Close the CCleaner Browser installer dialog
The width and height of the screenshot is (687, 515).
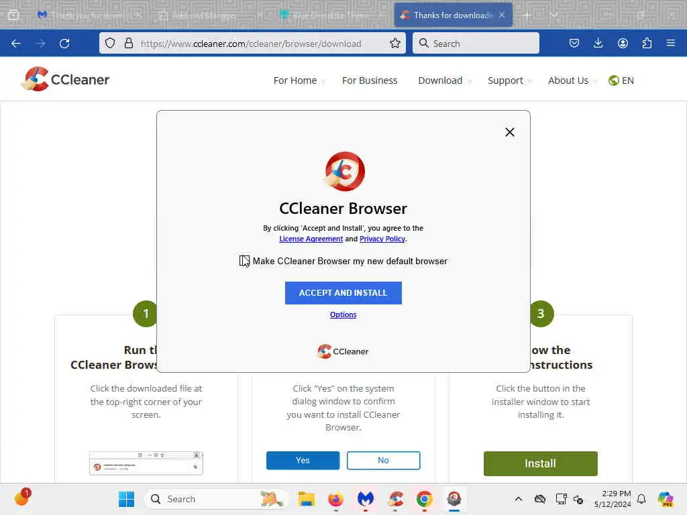(510, 132)
